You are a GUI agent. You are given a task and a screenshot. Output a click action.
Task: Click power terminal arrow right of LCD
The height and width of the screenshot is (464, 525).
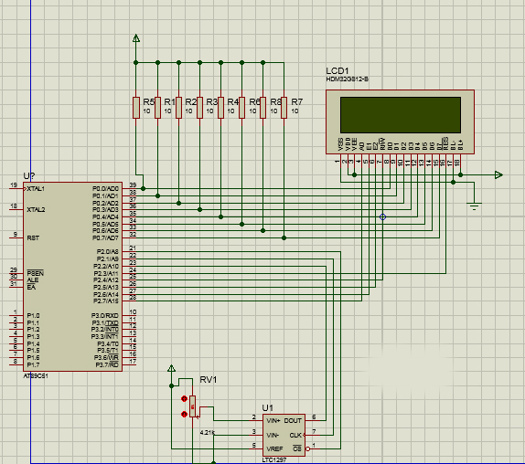[498, 174]
